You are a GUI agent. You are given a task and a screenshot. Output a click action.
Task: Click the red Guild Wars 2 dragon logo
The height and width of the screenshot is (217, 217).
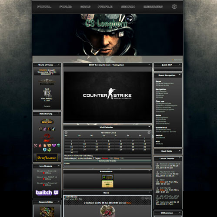(47, 138)
